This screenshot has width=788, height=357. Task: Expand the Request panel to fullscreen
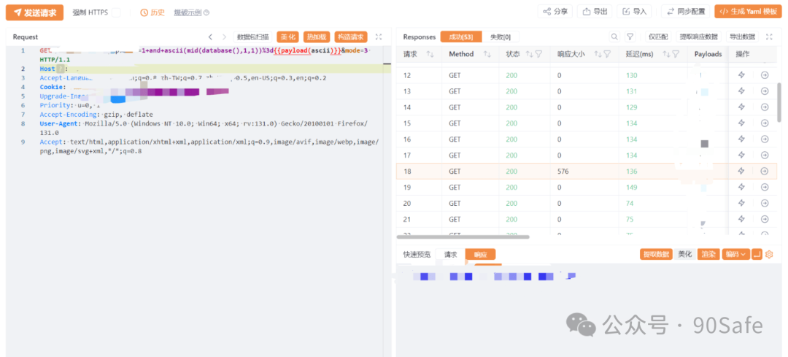click(x=379, y=37)
